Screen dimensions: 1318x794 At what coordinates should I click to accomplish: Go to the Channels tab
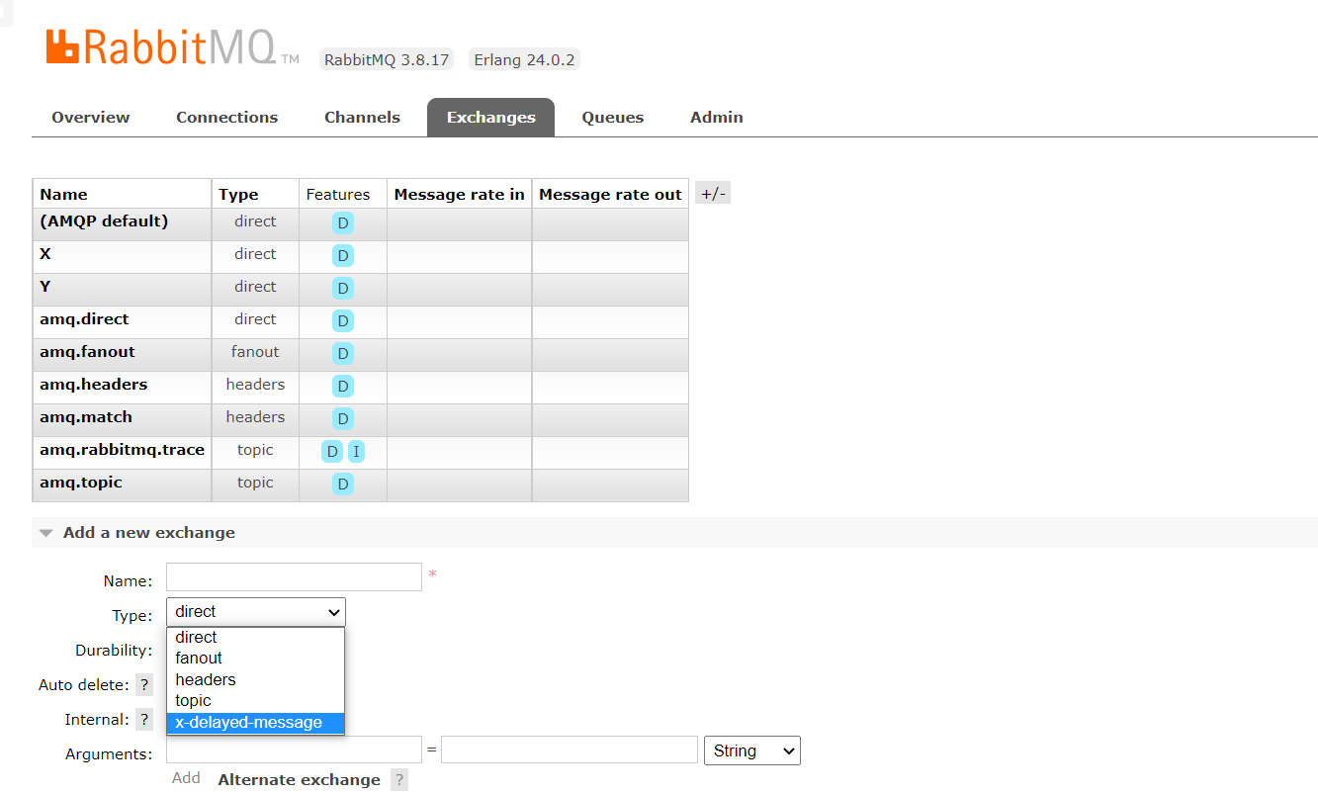[362, 118]
